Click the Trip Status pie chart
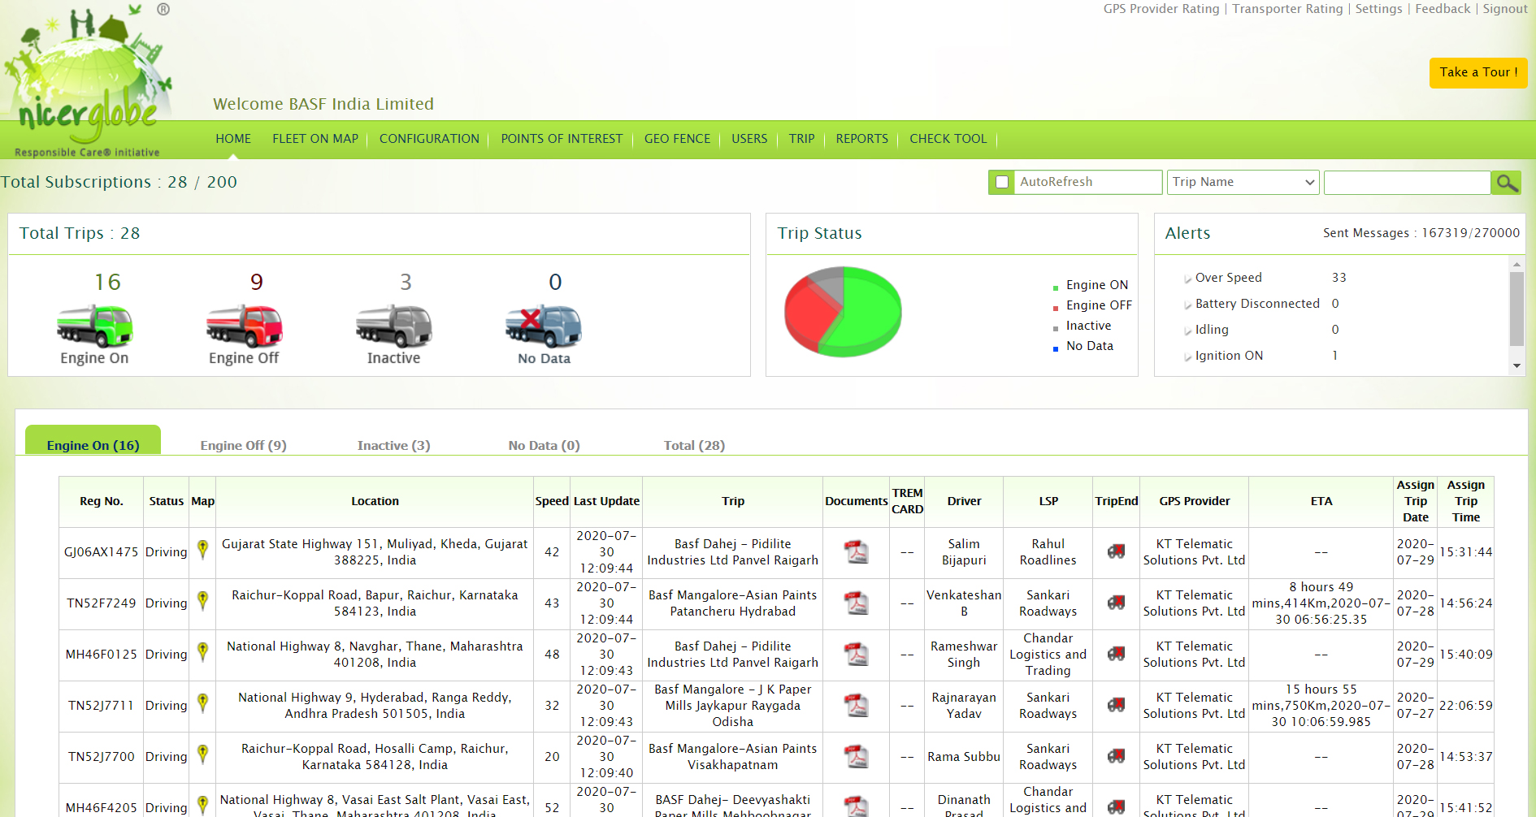 click(x=843, y=312)
